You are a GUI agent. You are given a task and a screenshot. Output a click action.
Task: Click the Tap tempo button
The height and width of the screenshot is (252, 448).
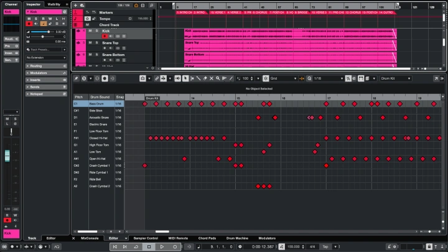point(325,246)
